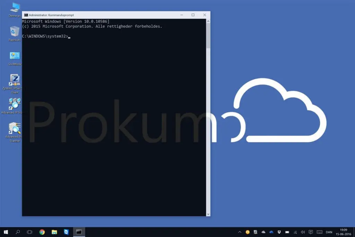Open the OneDrive cloud icon in system tray
Screen dimensions: 355x237
[271, 232]
